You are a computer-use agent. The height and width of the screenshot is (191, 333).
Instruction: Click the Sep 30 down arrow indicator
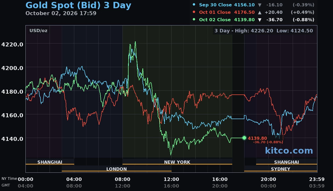[260, 5]
